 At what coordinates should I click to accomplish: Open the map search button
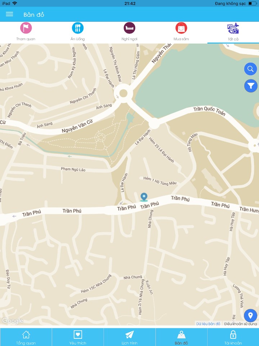click(x=250, y=69)
